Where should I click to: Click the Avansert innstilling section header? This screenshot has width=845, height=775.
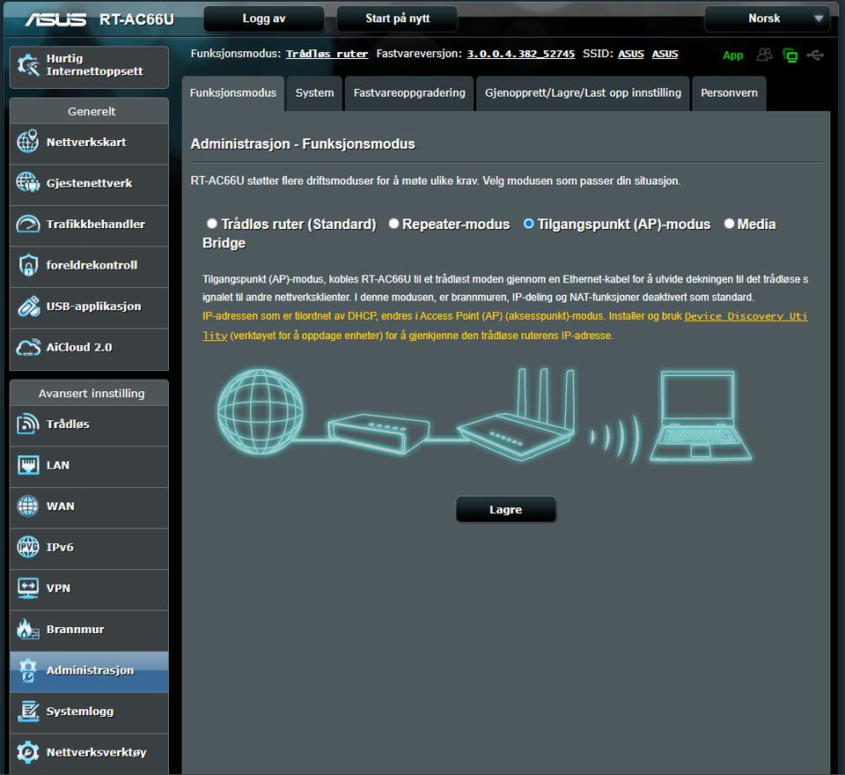90,393
